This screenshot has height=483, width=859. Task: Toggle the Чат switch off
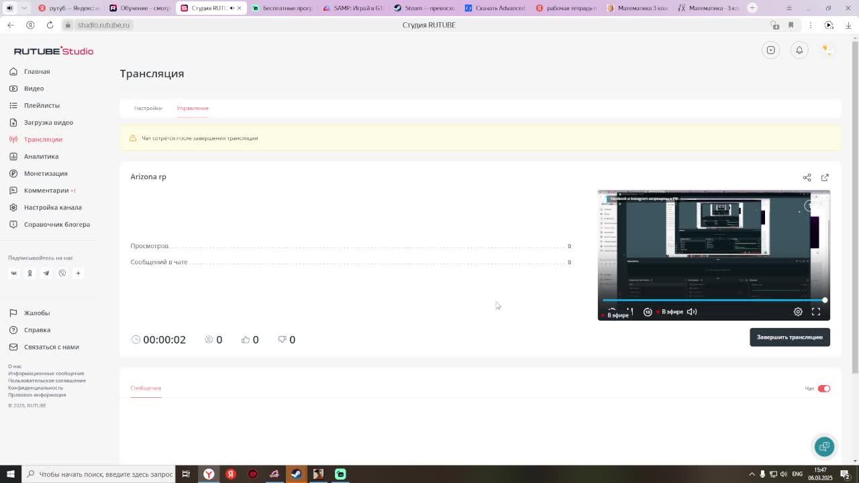[x=824, y=388]
